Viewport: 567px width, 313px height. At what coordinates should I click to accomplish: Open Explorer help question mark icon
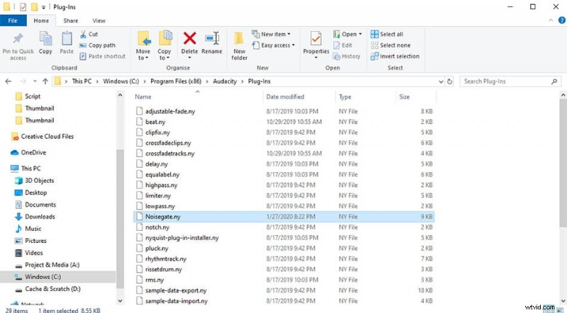point(561,21)
